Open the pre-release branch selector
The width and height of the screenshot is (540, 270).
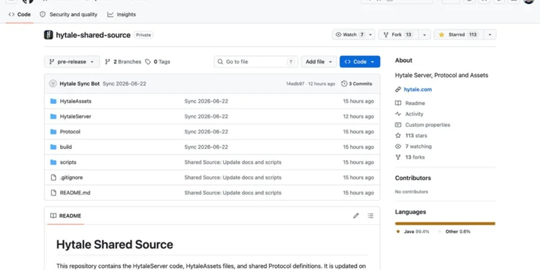click(x=72, y=61)
